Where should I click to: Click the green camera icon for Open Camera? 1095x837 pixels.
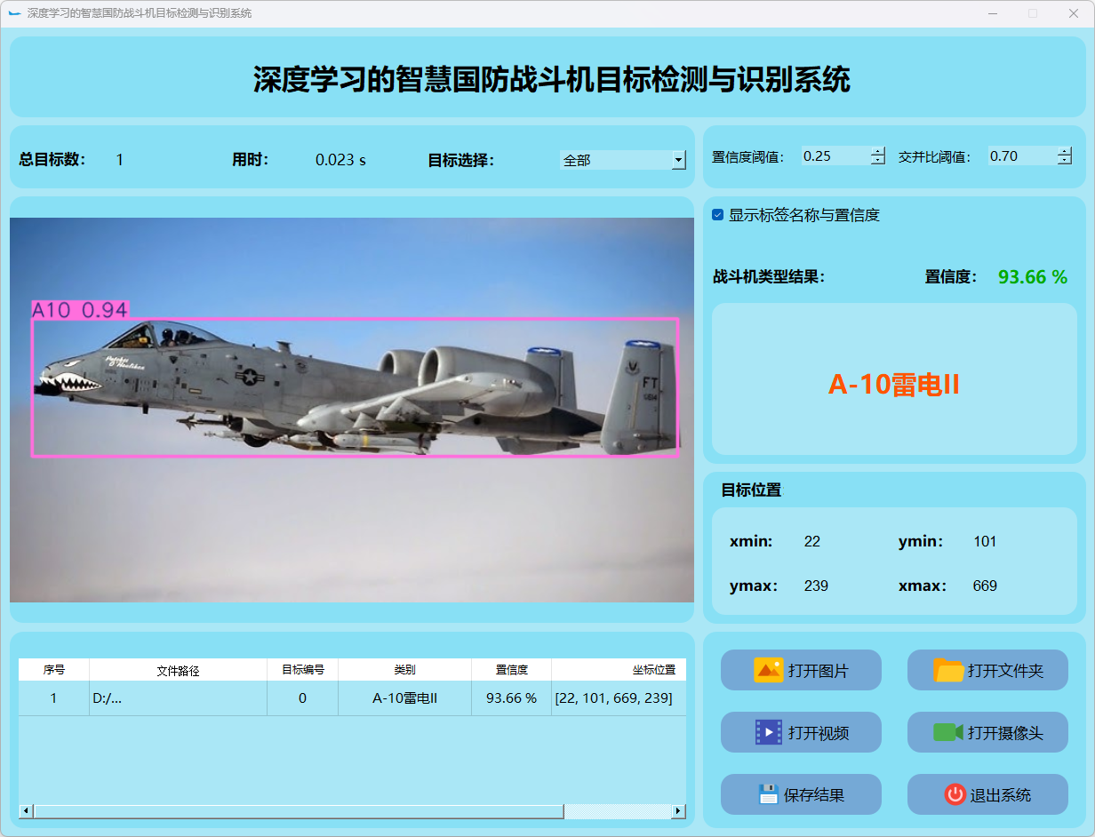[947, 732]
